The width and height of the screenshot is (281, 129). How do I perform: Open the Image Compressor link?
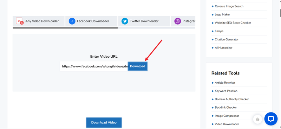tap(227, 116)
